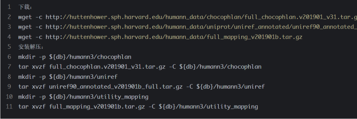The width and height of the screenshot is (357, 119).
Task: Click wget keyword on line 2
Action: 25,17
